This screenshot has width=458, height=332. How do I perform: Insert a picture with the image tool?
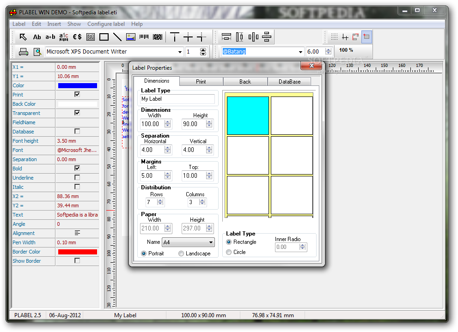[x=131, y=37]
